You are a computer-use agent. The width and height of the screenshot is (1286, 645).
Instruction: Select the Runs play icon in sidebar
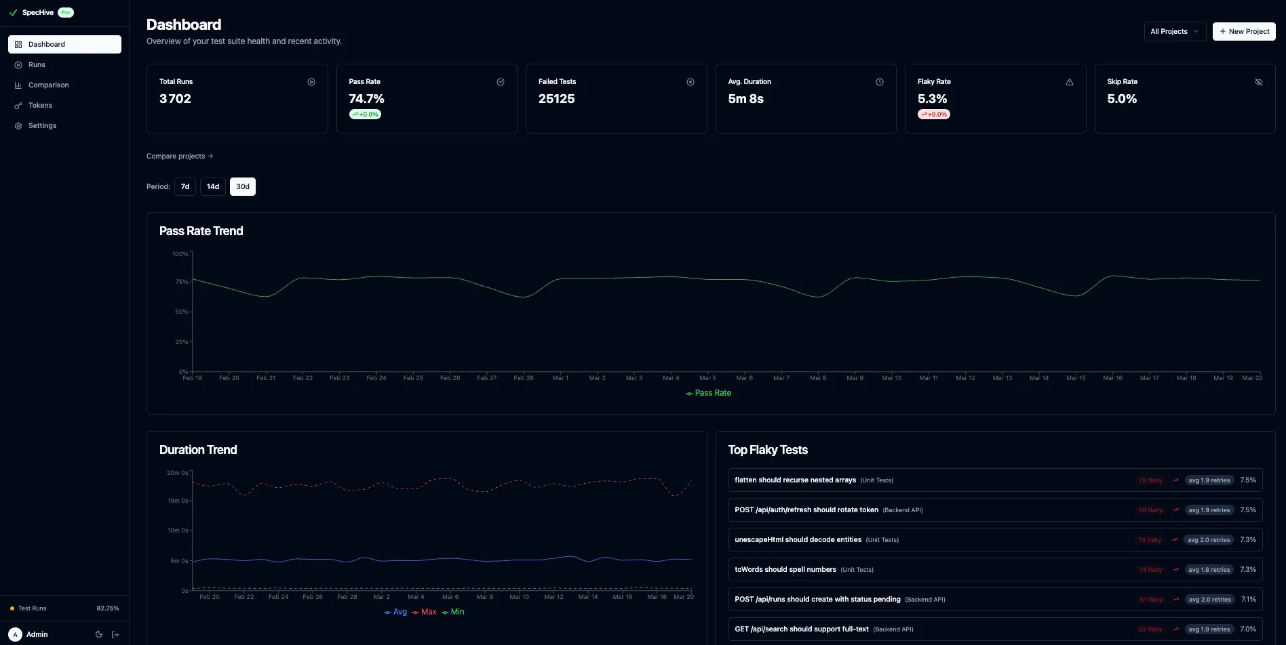[x=18, y=64]
